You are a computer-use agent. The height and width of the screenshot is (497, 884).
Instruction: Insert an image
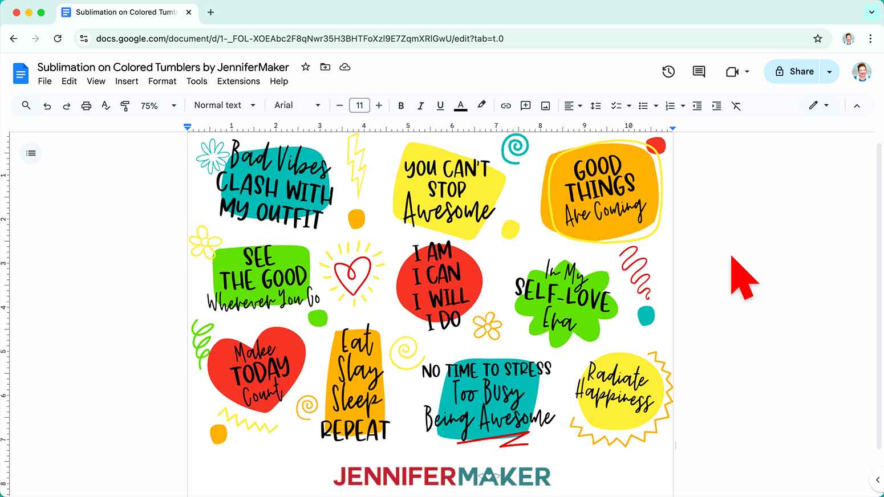[545, 105]
